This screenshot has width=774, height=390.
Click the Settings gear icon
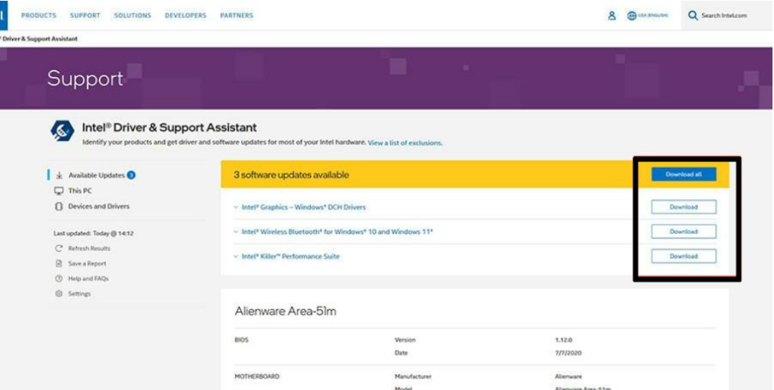59,293
